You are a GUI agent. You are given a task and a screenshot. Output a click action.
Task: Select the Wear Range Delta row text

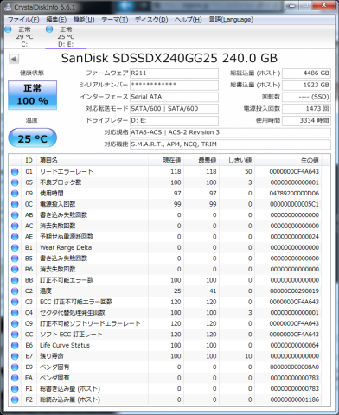click(66, 247)
